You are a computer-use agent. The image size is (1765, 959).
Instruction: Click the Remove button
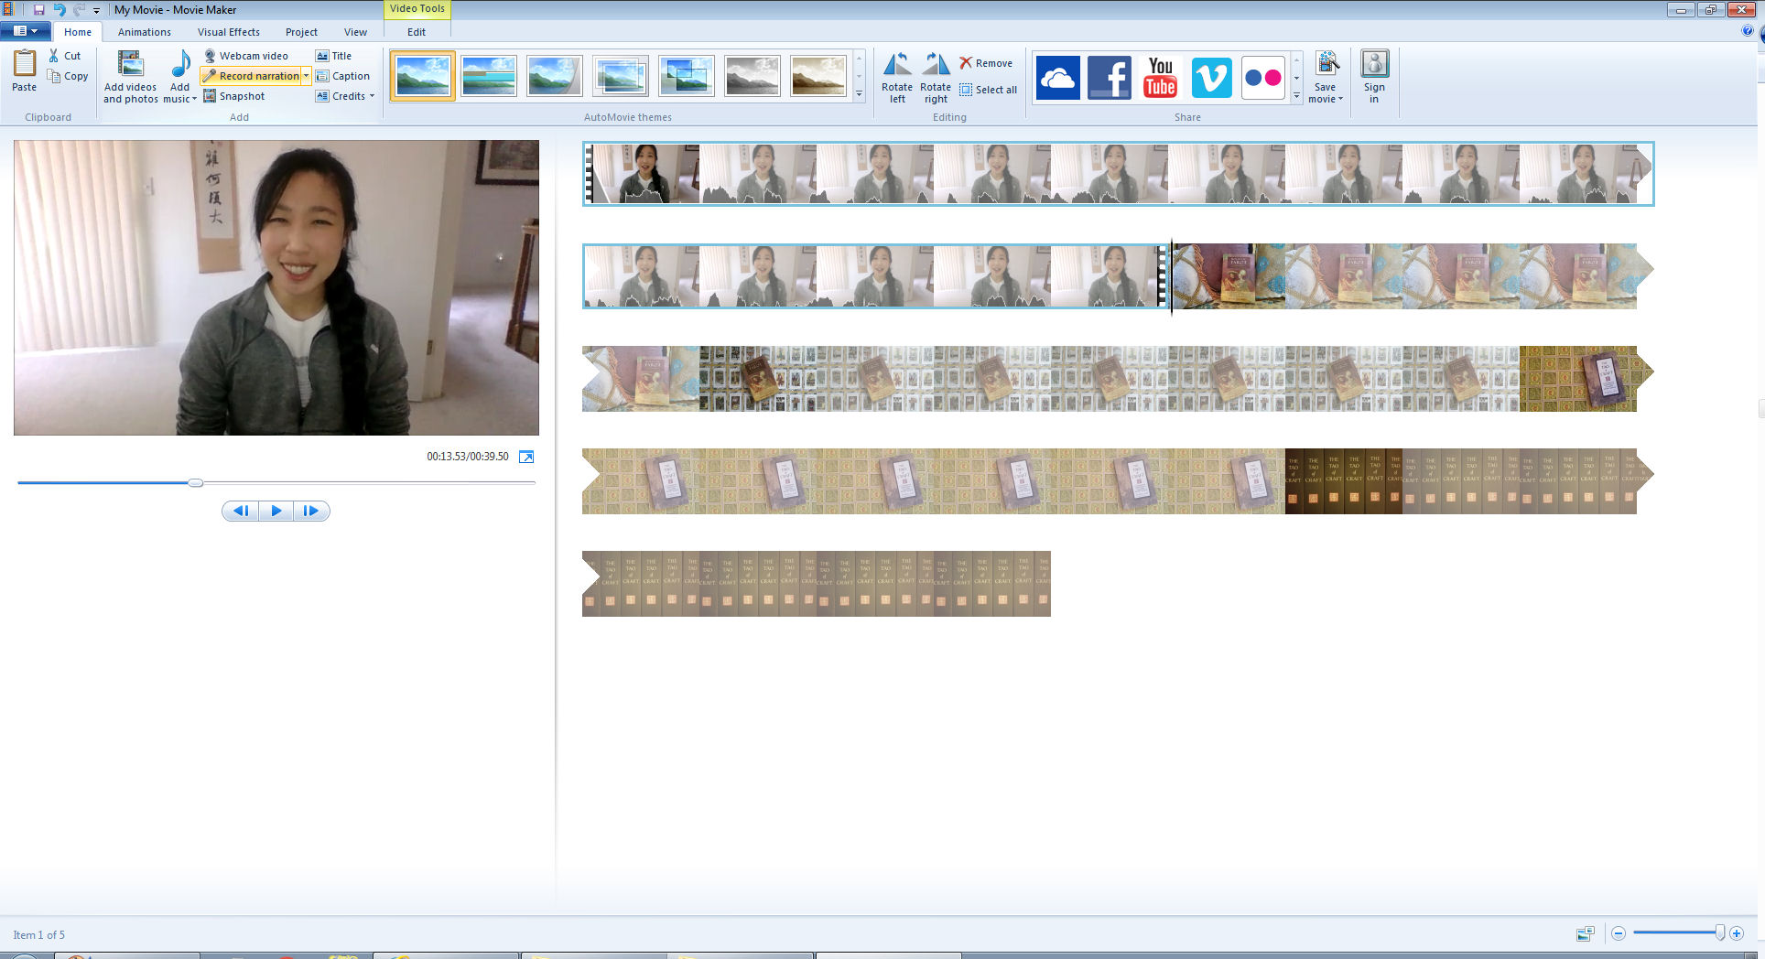985,63
